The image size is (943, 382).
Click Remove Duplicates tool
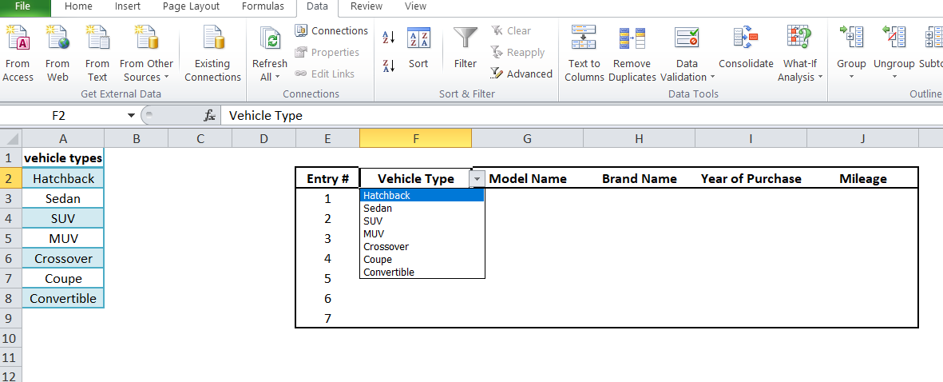(x=632, y=54)
